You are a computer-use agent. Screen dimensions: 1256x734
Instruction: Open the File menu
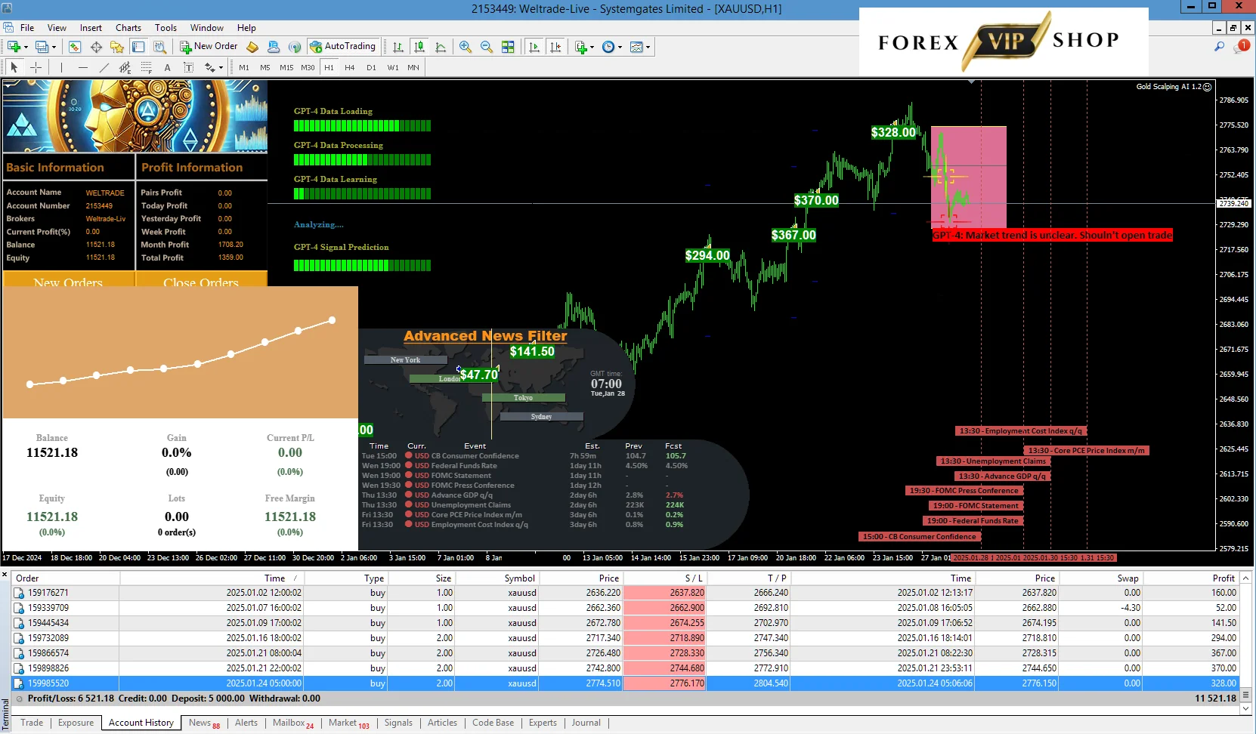[x=27, y=27]
